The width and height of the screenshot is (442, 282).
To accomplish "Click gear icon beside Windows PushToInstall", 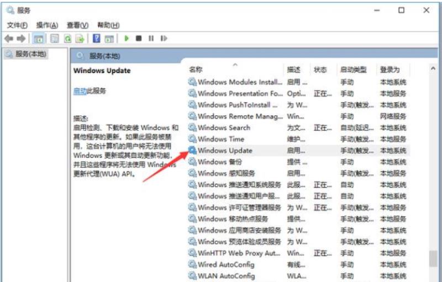I will [x=192, y=105].
